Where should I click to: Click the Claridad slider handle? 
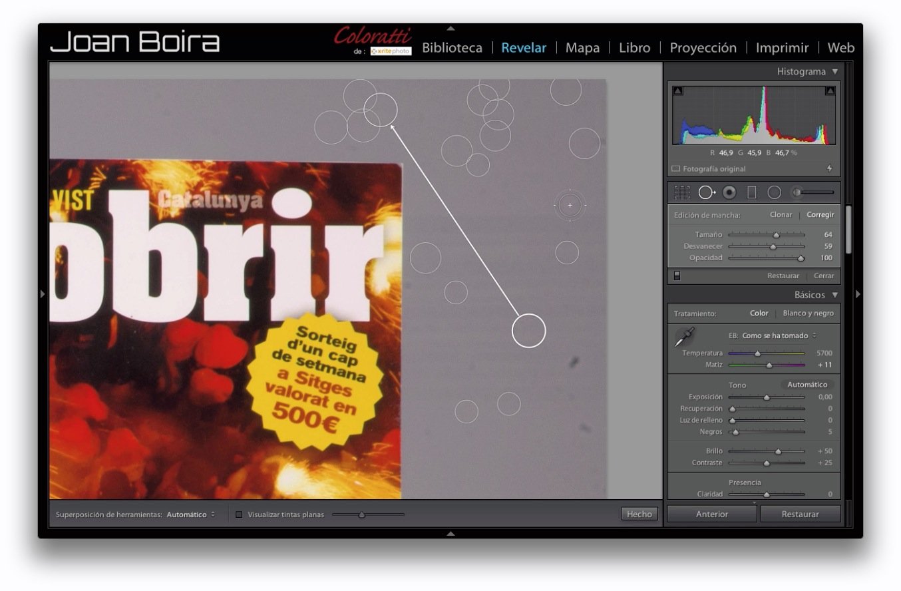[x=766, y=494]
